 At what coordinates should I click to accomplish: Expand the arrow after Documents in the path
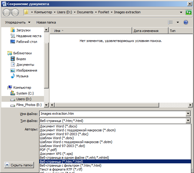(96, 12)
